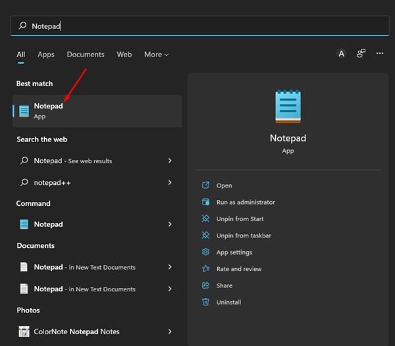
Task: Open the three-dot options menu
Action: [380, 53]
